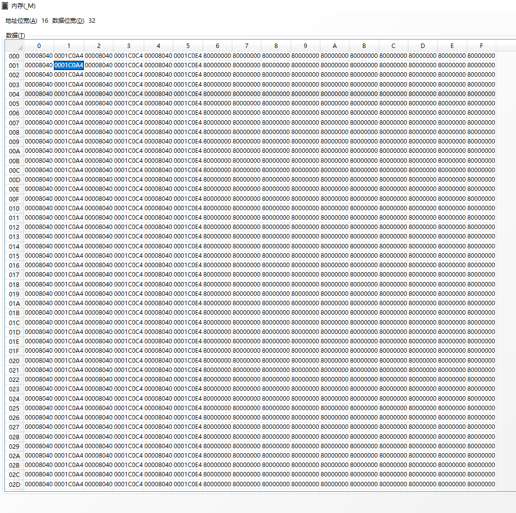Click cell 80000000 at row 02B column B

[364, 465]
